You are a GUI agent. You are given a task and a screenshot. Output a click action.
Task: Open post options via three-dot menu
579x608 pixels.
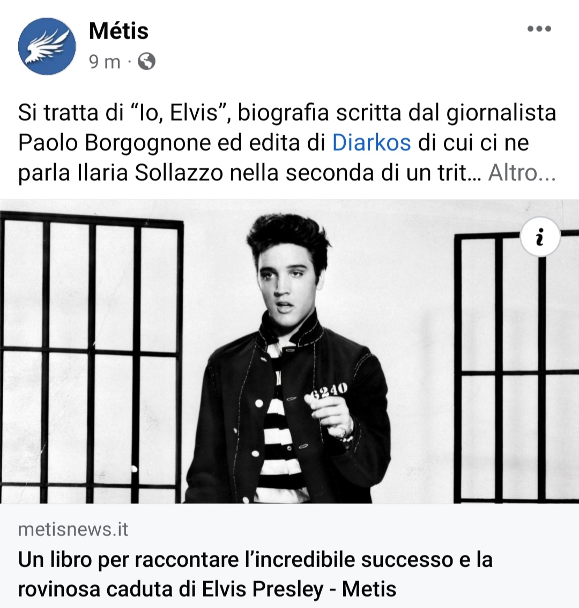(x=539, y=28)
